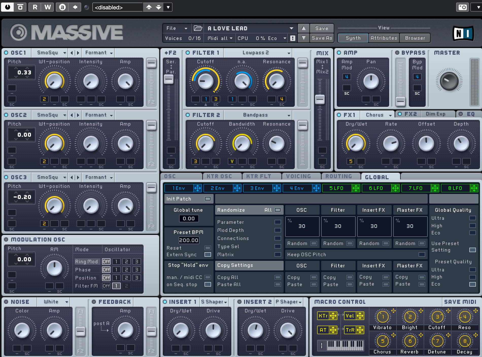The image size is (482, 357).
Task: Switch to the ROUTING tab
Action: point(341,176)
